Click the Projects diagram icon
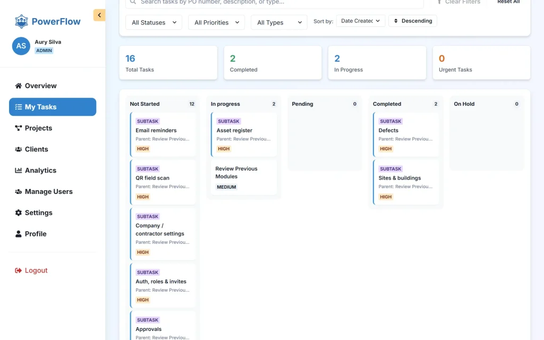This screenshot has width=544, height=340. [x=19, y=128]
